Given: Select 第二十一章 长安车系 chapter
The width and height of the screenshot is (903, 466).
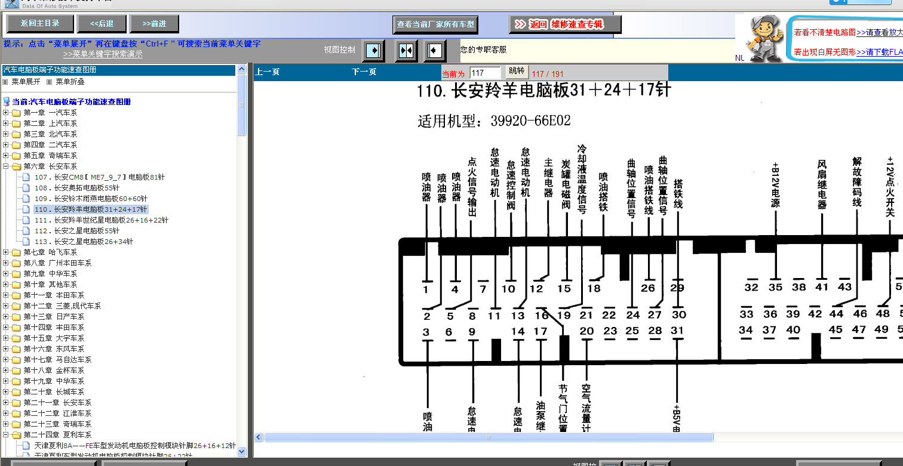Looking at the screenshot, I should (57, 403).
